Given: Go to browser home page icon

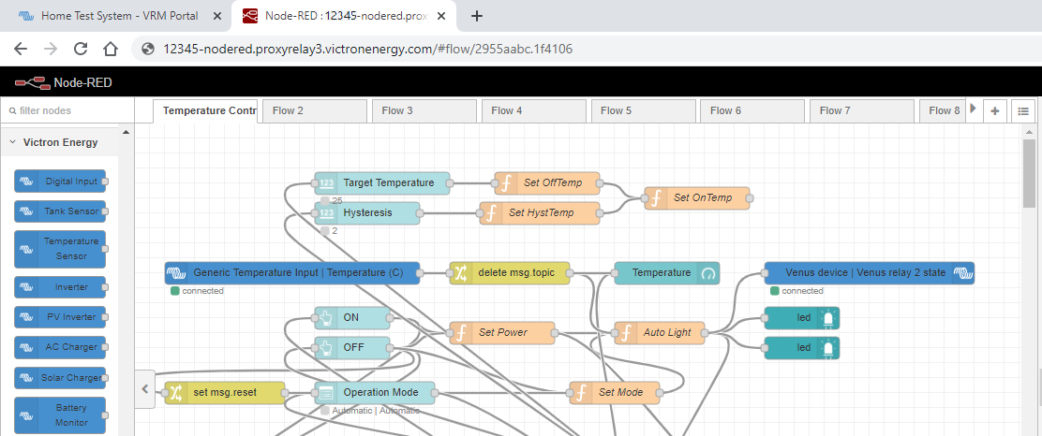Looking at the screenshot, I should click(x=111, y=49).
